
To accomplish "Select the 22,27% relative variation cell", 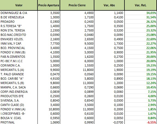I will 141,44.
